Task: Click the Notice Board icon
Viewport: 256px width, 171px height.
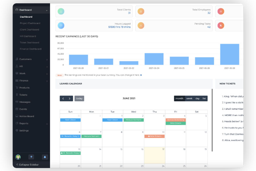Action: point(17,116)
